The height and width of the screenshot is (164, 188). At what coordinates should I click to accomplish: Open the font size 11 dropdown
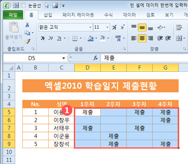107,27
